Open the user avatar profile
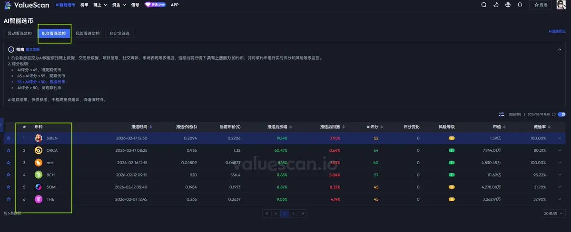 [x=561, y=5]
